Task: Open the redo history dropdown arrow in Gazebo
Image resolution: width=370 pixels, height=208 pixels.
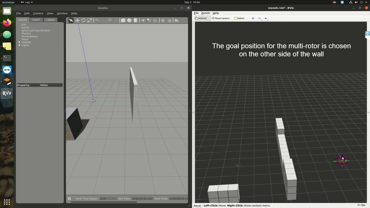Action: [x=116, y=20]
